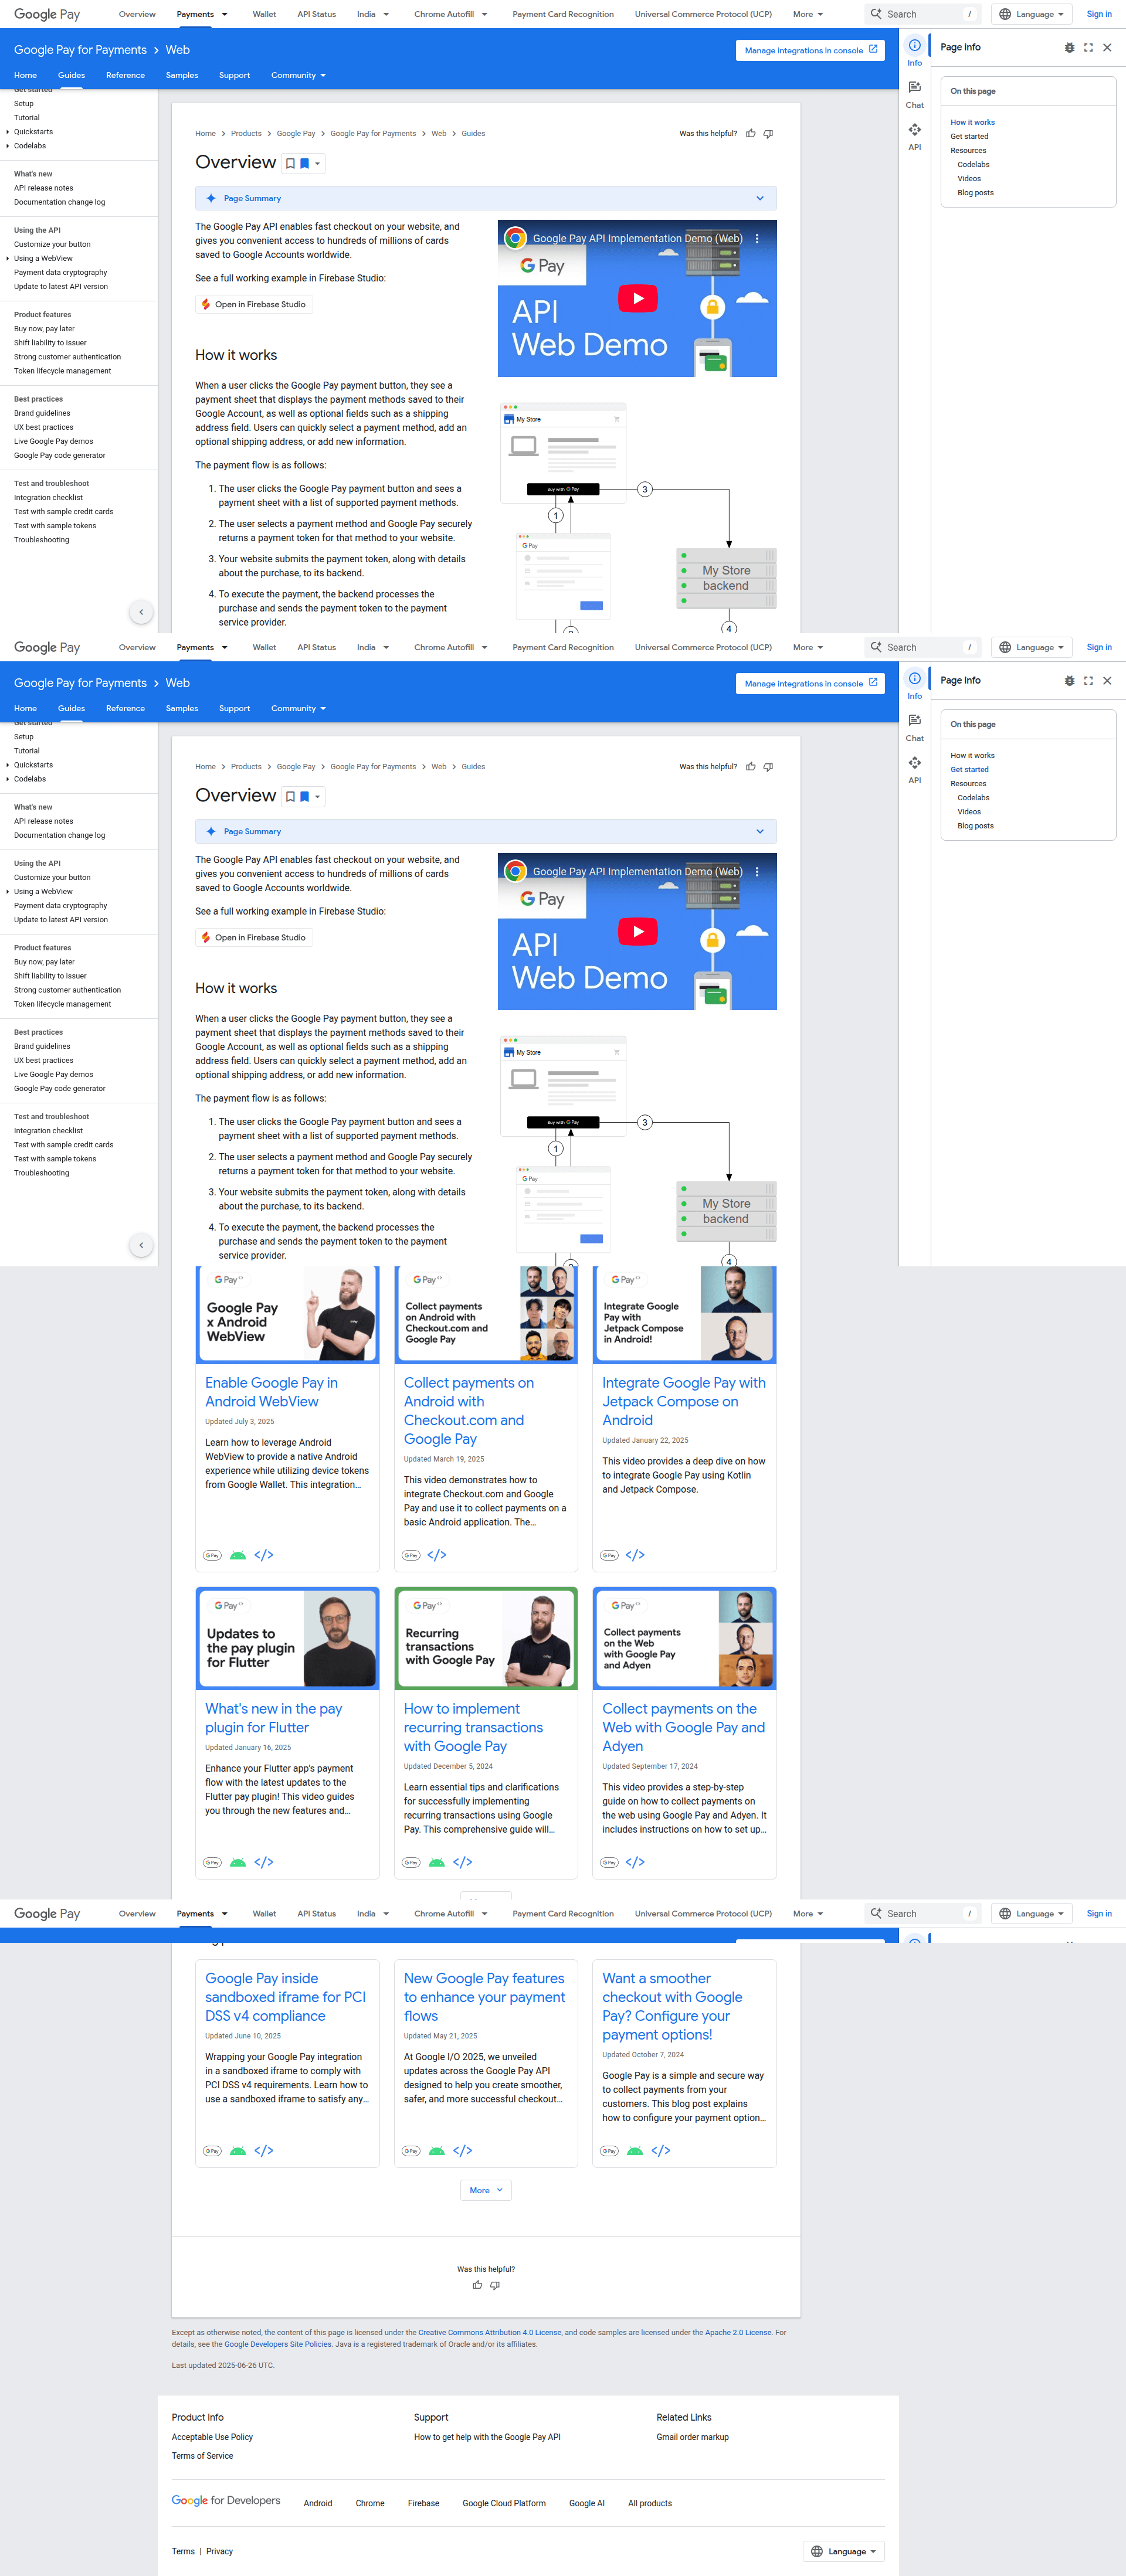The image size is (1126, 2576).
Task: Click Google Pay icon on Android WebView card
Action: [x=212, y=1555]
